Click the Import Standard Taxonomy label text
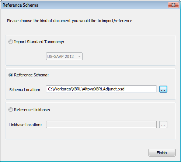 click(39, 42)
